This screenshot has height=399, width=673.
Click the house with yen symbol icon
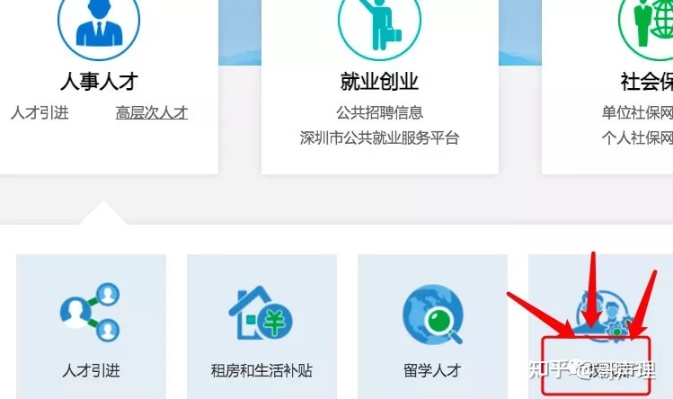pos(261,313)
